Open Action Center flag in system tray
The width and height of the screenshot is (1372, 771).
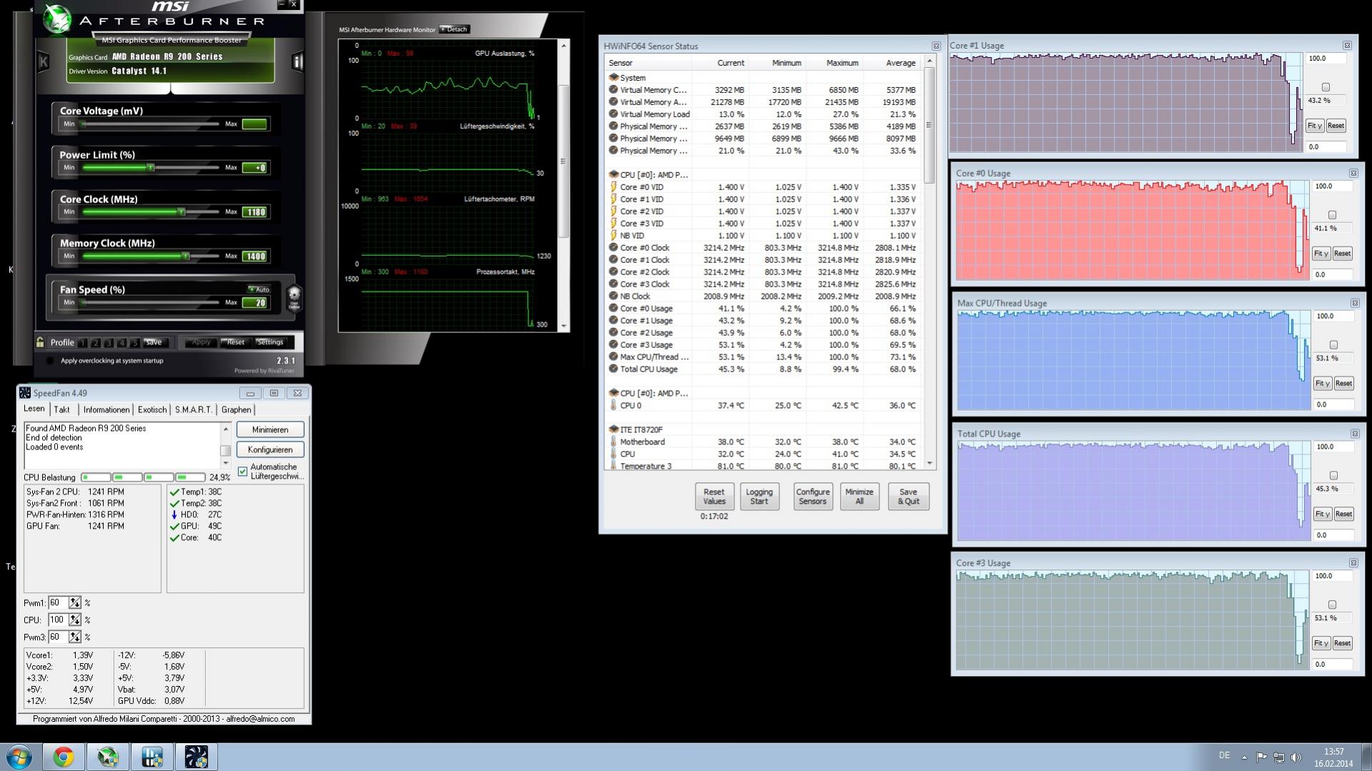point(1261,757)
